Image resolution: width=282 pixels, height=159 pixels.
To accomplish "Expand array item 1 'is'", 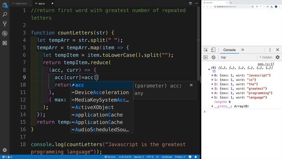I will coord(212,79).
